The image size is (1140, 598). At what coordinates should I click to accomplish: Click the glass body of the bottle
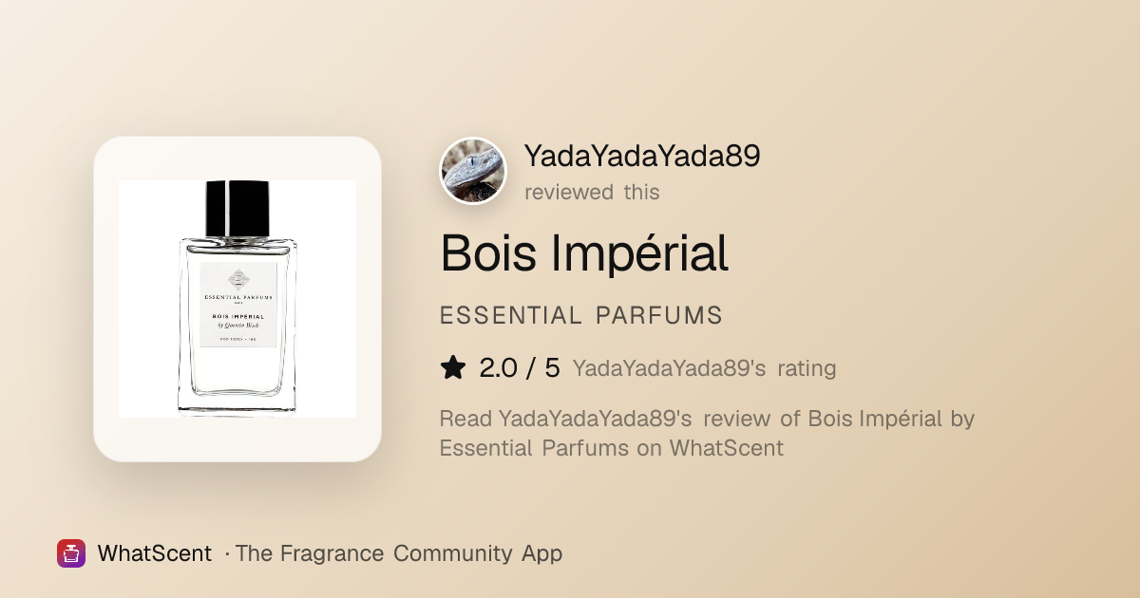[x=237, y=327]
